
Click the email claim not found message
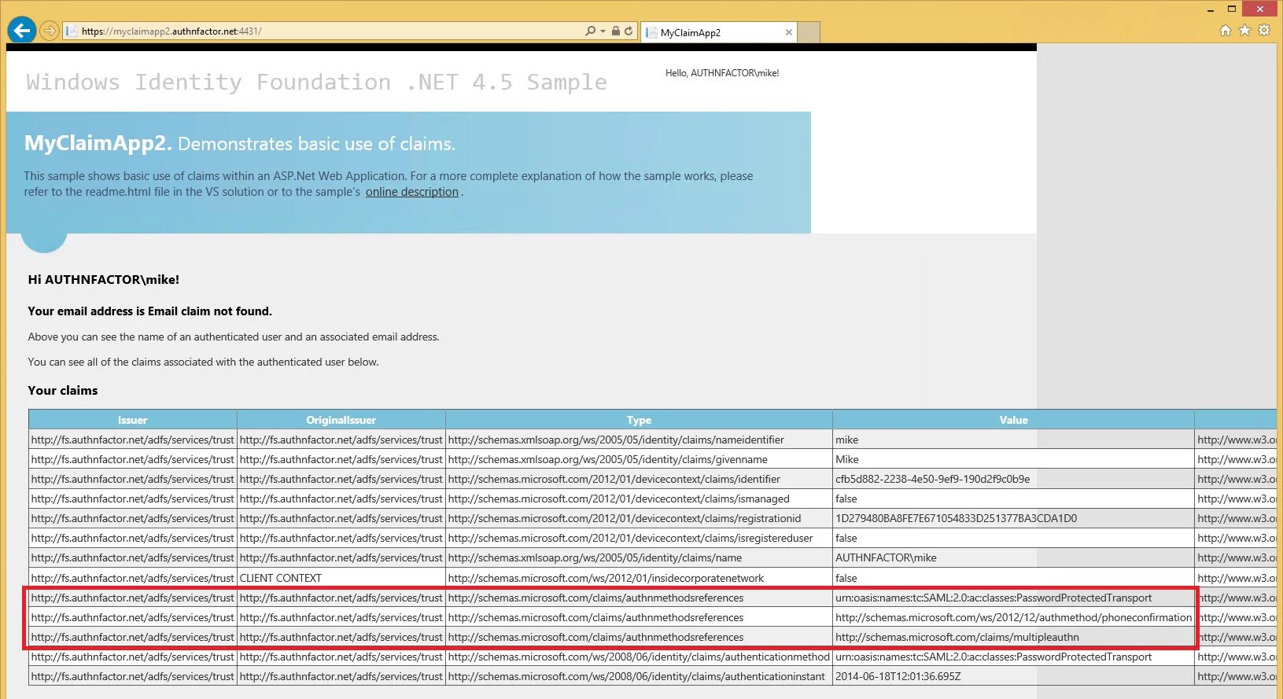click(149, 311)
